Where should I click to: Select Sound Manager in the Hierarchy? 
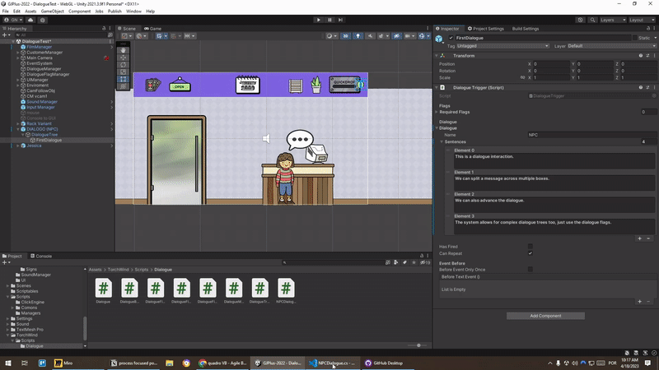click(42, 102)
